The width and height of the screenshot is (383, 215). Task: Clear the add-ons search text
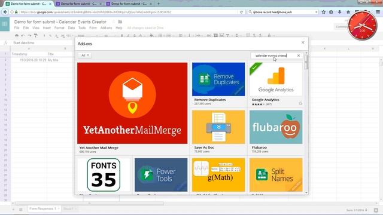click(x=299, y=56)
